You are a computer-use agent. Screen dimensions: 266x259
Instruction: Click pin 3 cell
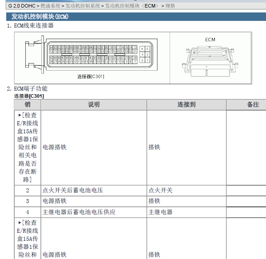point(28,201)
